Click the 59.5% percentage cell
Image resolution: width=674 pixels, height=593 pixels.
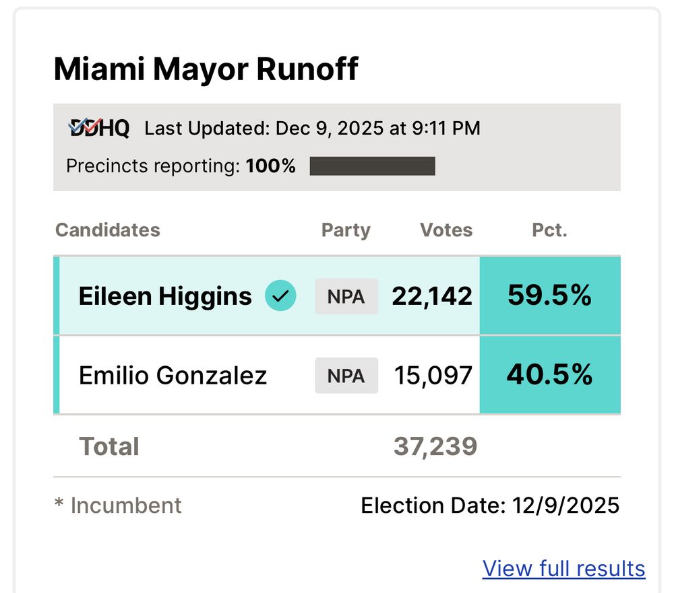click(x=549, y=295)
